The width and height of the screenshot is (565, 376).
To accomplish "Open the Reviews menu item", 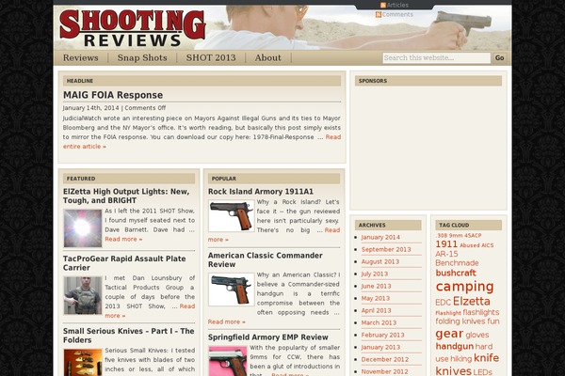I will click(x=81, y=57).
